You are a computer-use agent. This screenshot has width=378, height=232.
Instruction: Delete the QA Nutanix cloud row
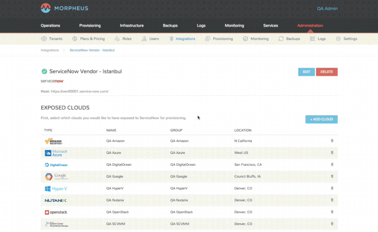332,200
